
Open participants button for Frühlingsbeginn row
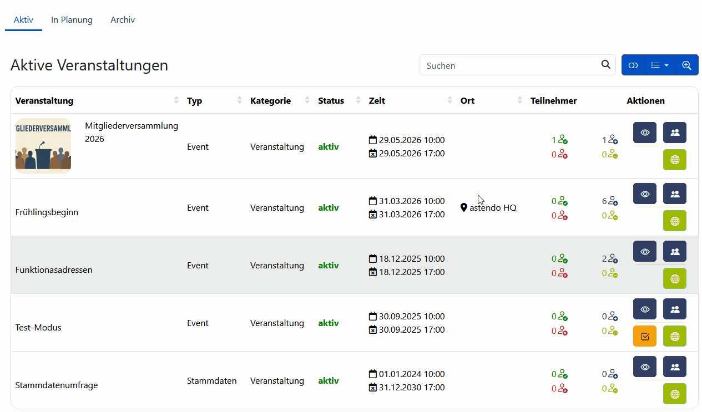[x=674, y=194]
